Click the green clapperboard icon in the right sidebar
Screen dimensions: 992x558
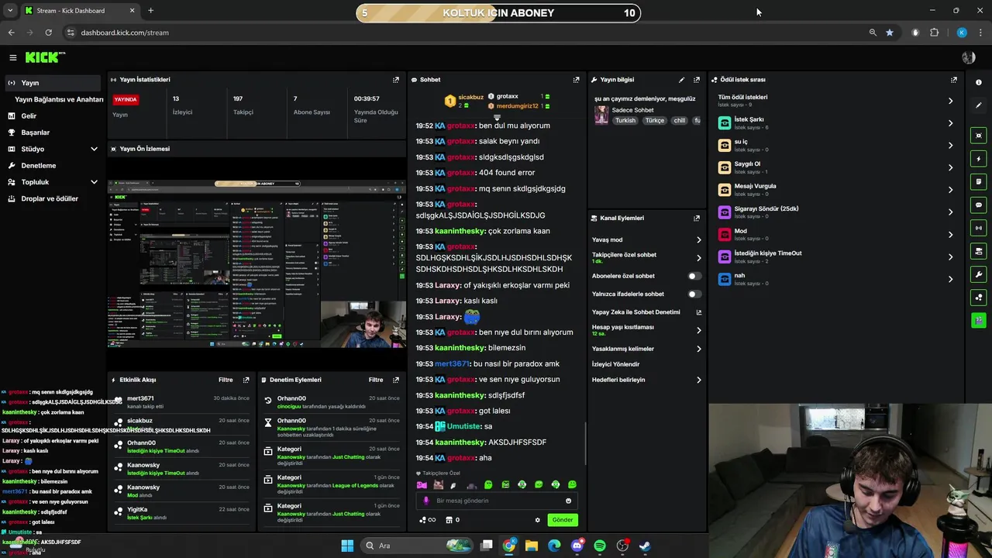click(x=979, y=320)
